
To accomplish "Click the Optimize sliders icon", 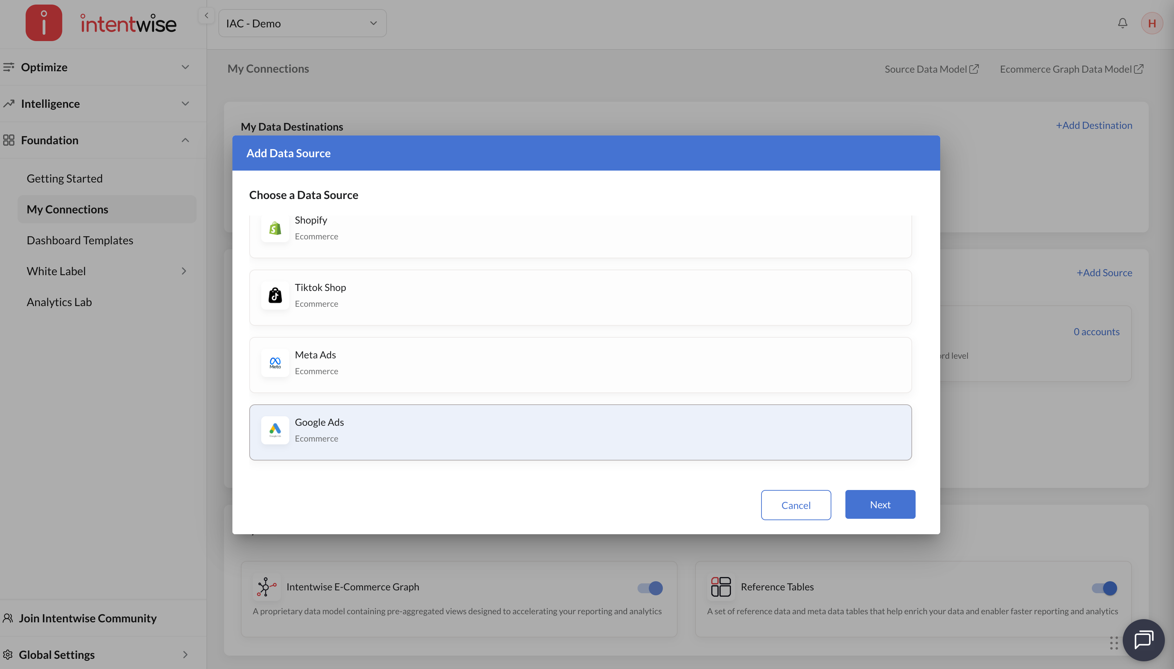I will point(9,67).
